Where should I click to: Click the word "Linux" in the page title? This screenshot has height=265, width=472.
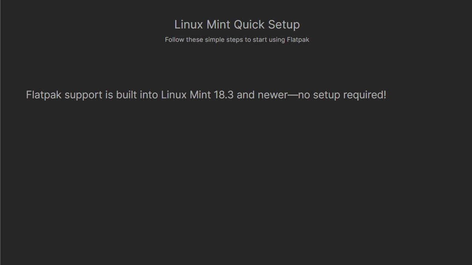189,25
